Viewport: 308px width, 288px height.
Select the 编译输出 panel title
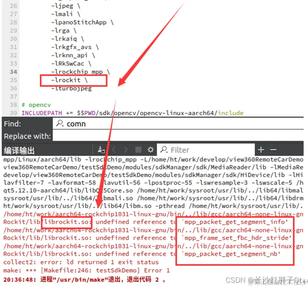pos(19,150)
